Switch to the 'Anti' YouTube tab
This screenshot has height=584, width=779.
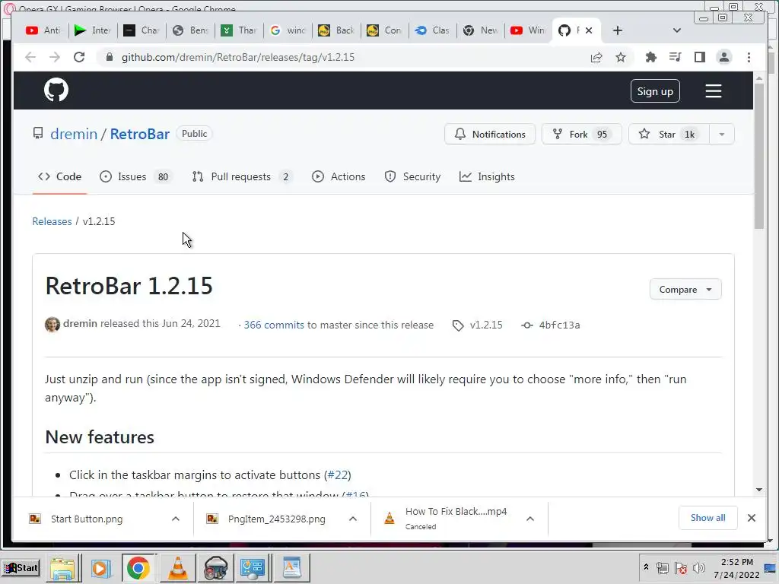pyautogui.click(x=43, y=30)
